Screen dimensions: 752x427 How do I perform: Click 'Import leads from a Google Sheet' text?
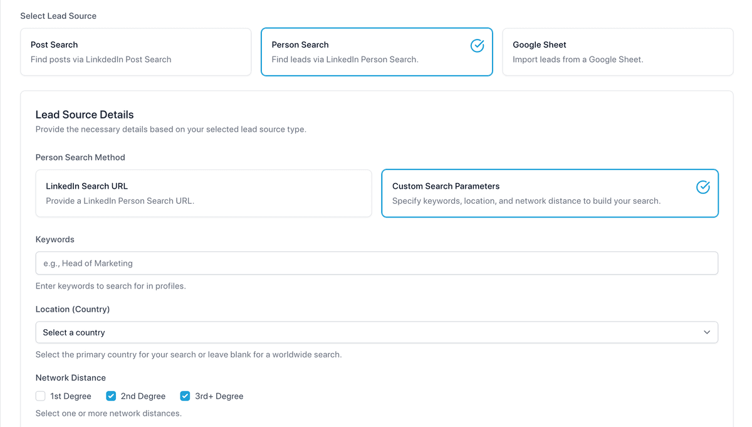[x=578, y=60]
